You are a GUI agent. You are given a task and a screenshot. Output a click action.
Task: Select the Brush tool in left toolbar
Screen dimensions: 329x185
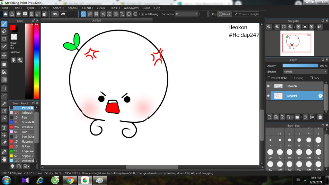[x=4, y=24]
